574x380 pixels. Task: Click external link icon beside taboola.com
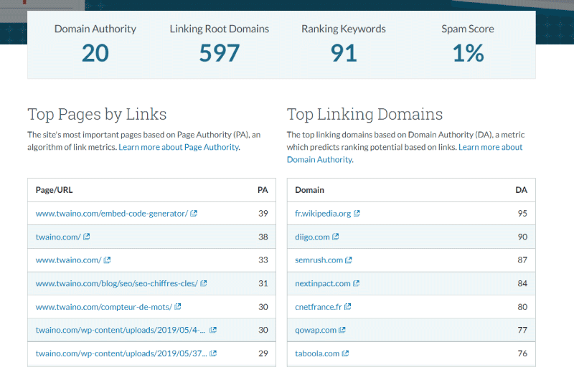(x=345, y=353)
